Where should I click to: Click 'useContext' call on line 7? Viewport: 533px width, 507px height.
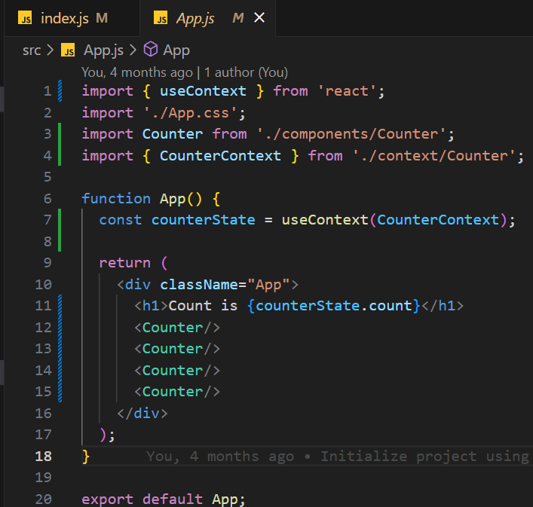click(325, 220)
